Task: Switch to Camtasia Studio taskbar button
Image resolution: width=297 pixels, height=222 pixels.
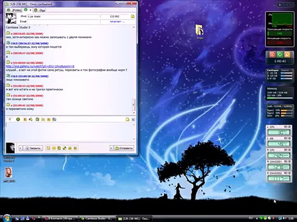Action: (x=97, y=219)
